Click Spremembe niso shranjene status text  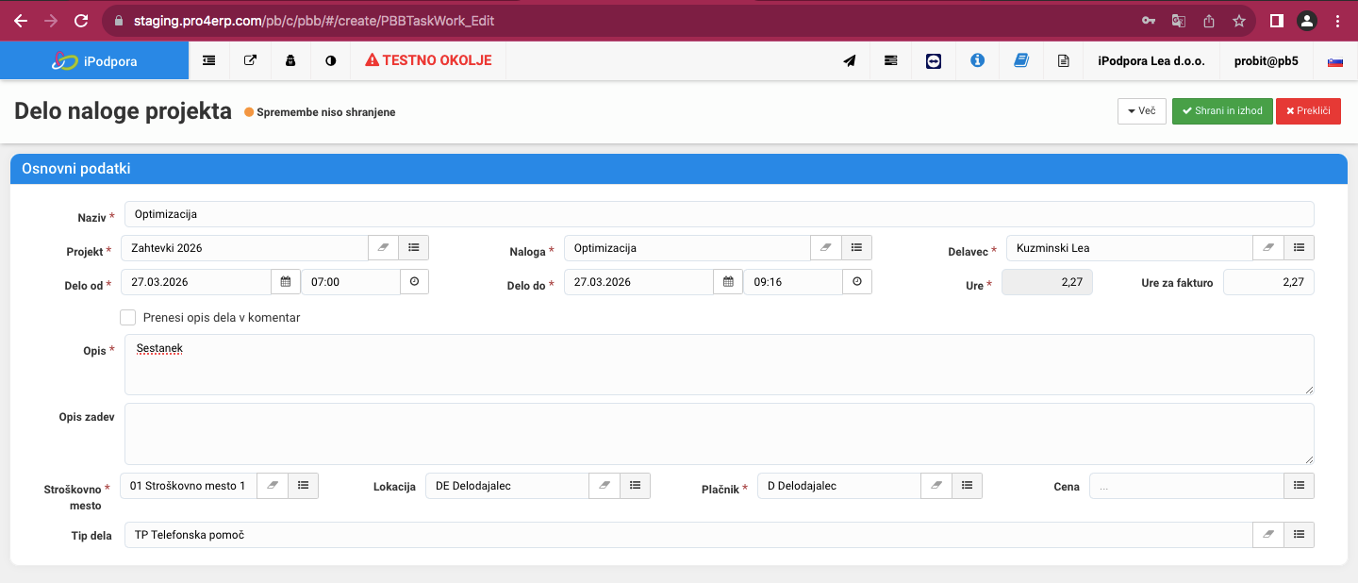pyautogui.click(x=326, y=112)
